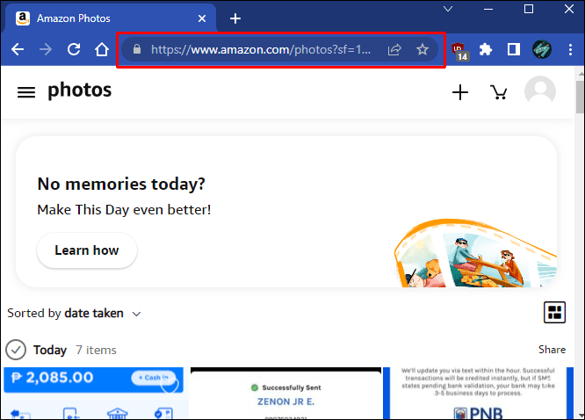
Task: Switch the grid layout view icon
Action: tap(554, 312)
